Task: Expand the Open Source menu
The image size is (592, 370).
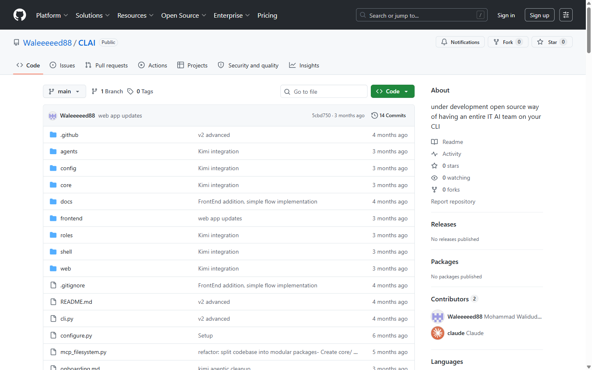Action: [184, 15]
